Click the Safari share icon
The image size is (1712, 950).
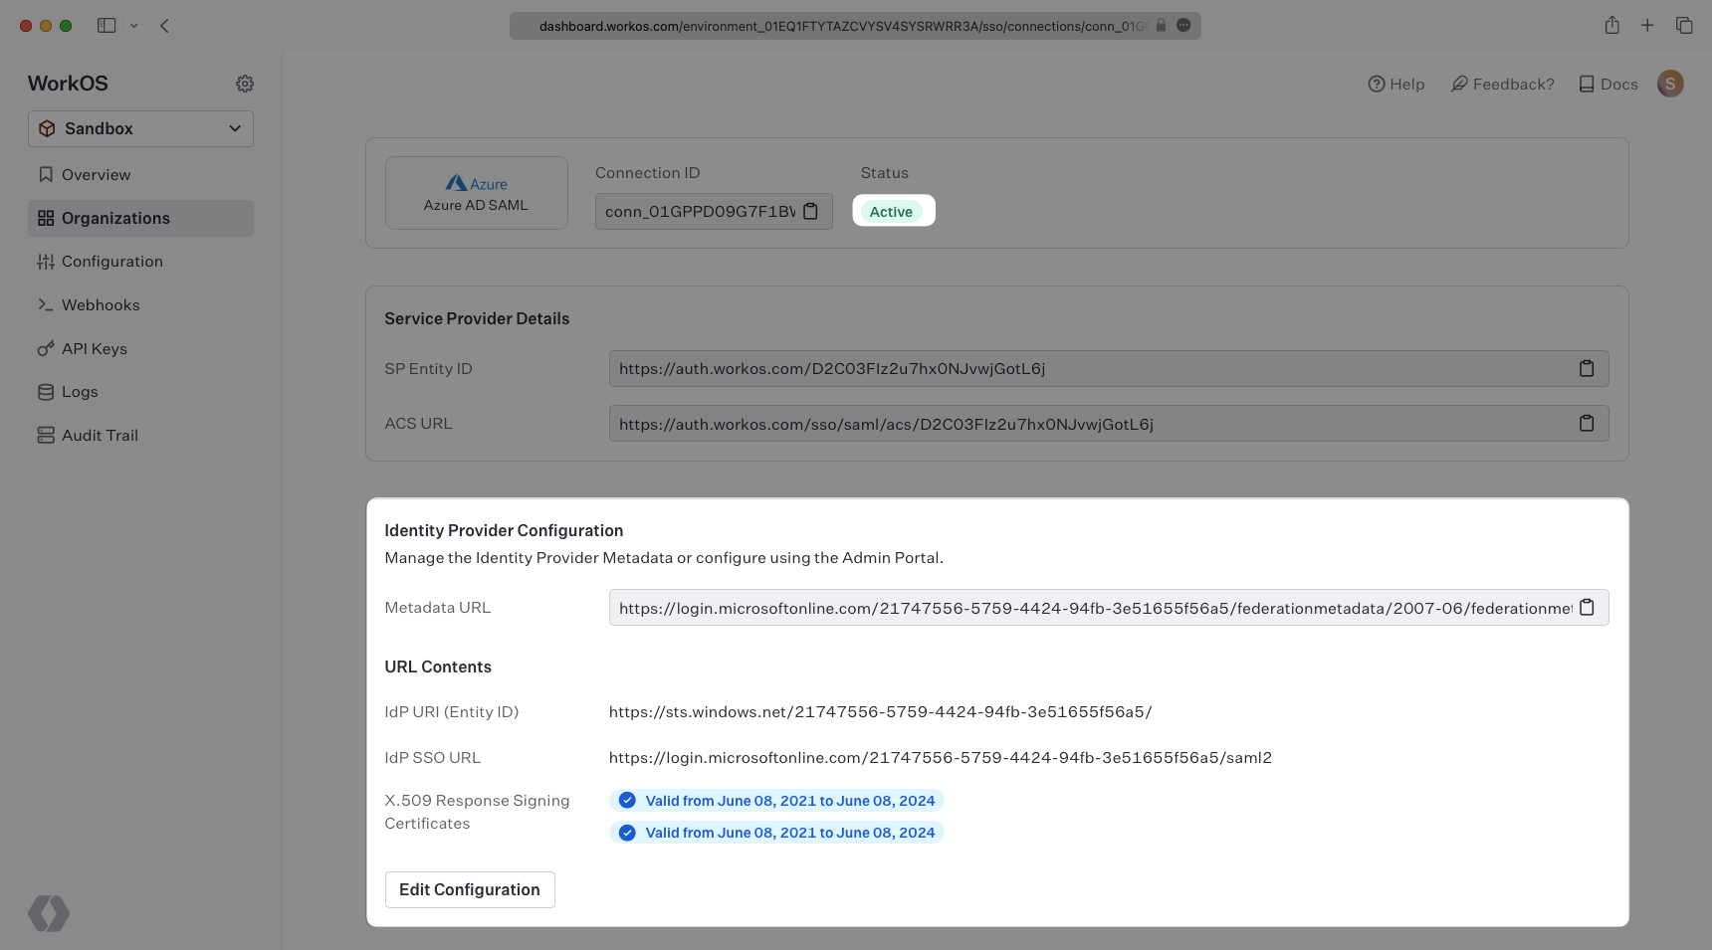tap(1611, 26)
